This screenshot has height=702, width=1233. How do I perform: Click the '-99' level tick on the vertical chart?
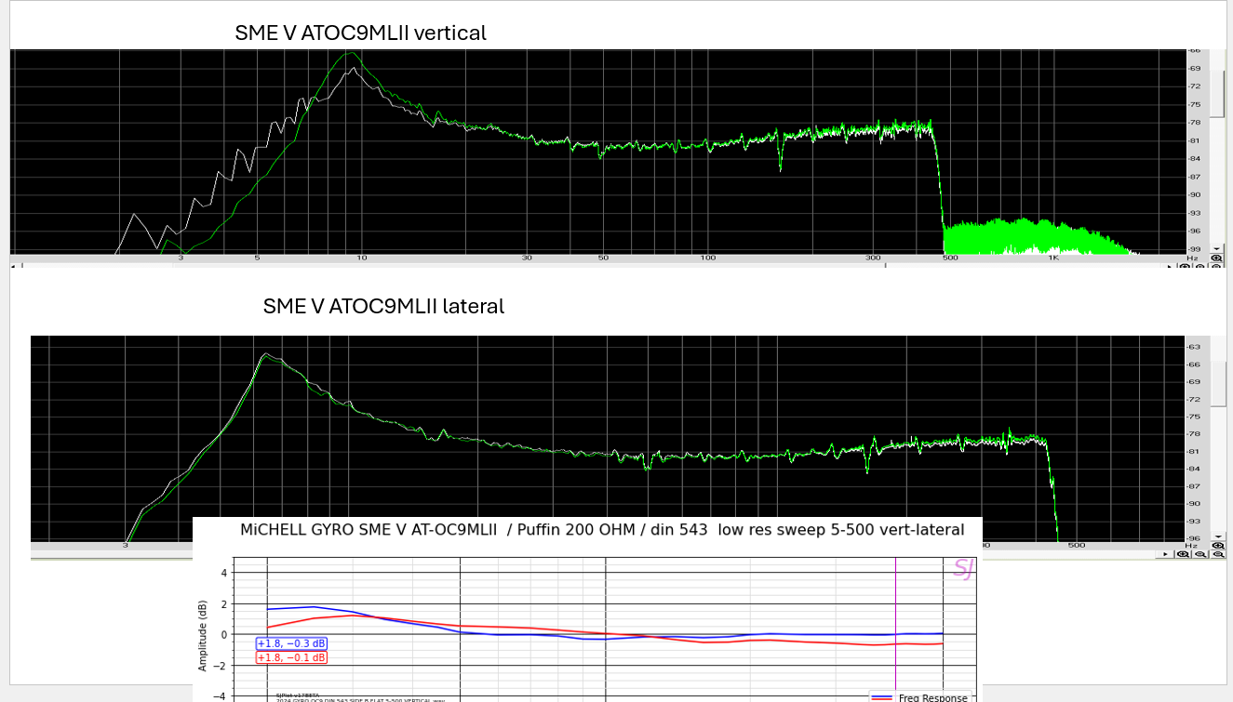coord(1194,249)
